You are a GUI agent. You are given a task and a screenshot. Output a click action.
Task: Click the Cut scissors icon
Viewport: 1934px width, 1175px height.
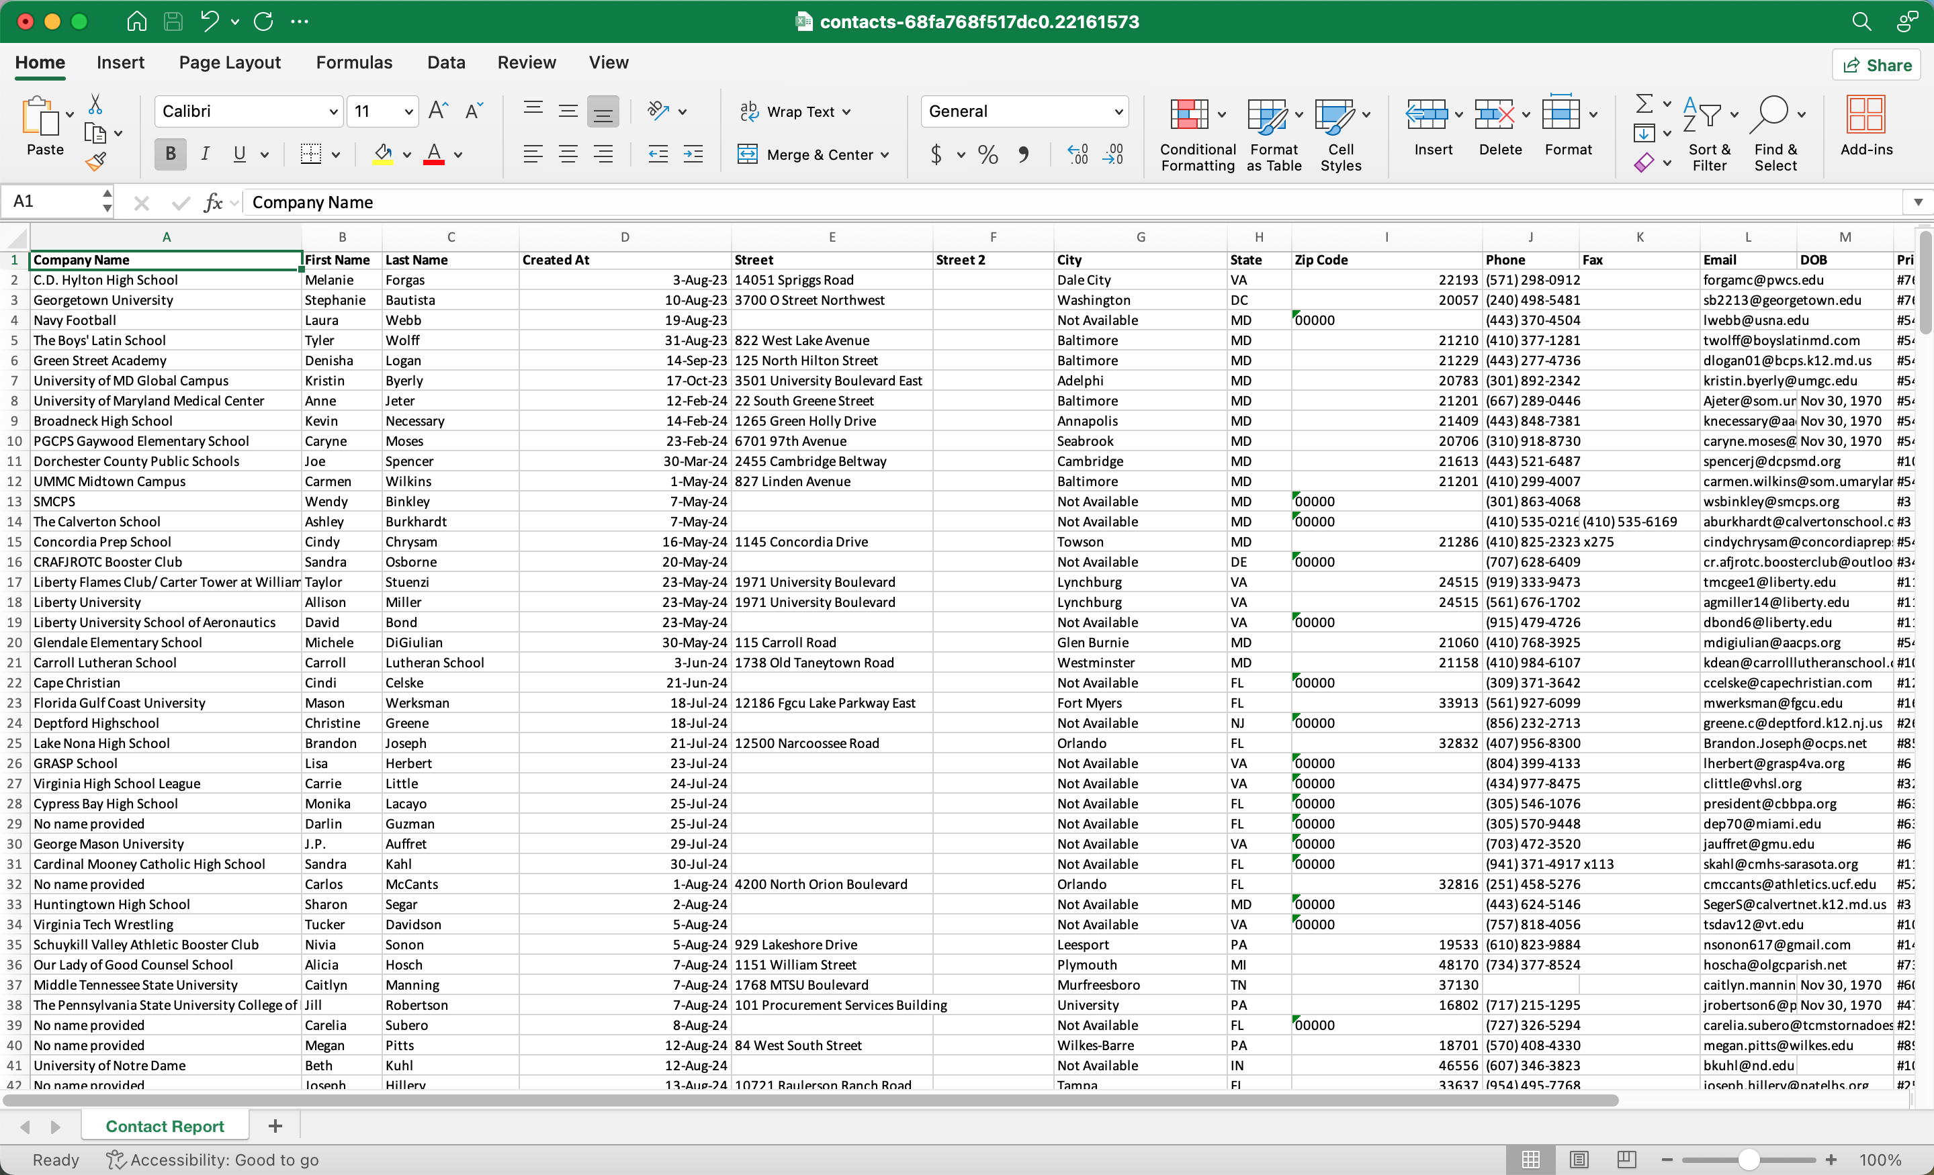tap(95, 104)
